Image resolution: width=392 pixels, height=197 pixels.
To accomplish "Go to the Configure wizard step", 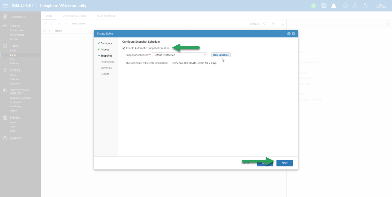I will [106, 43].
